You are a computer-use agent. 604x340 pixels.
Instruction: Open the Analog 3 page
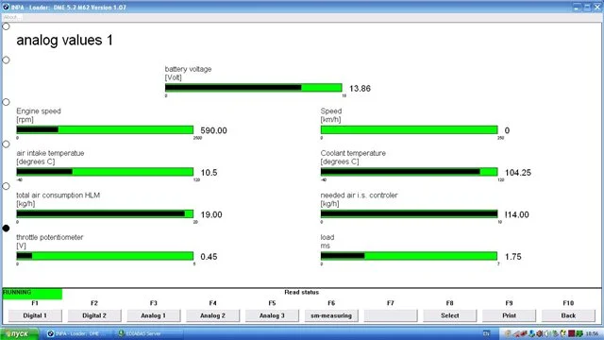point(273,315)
